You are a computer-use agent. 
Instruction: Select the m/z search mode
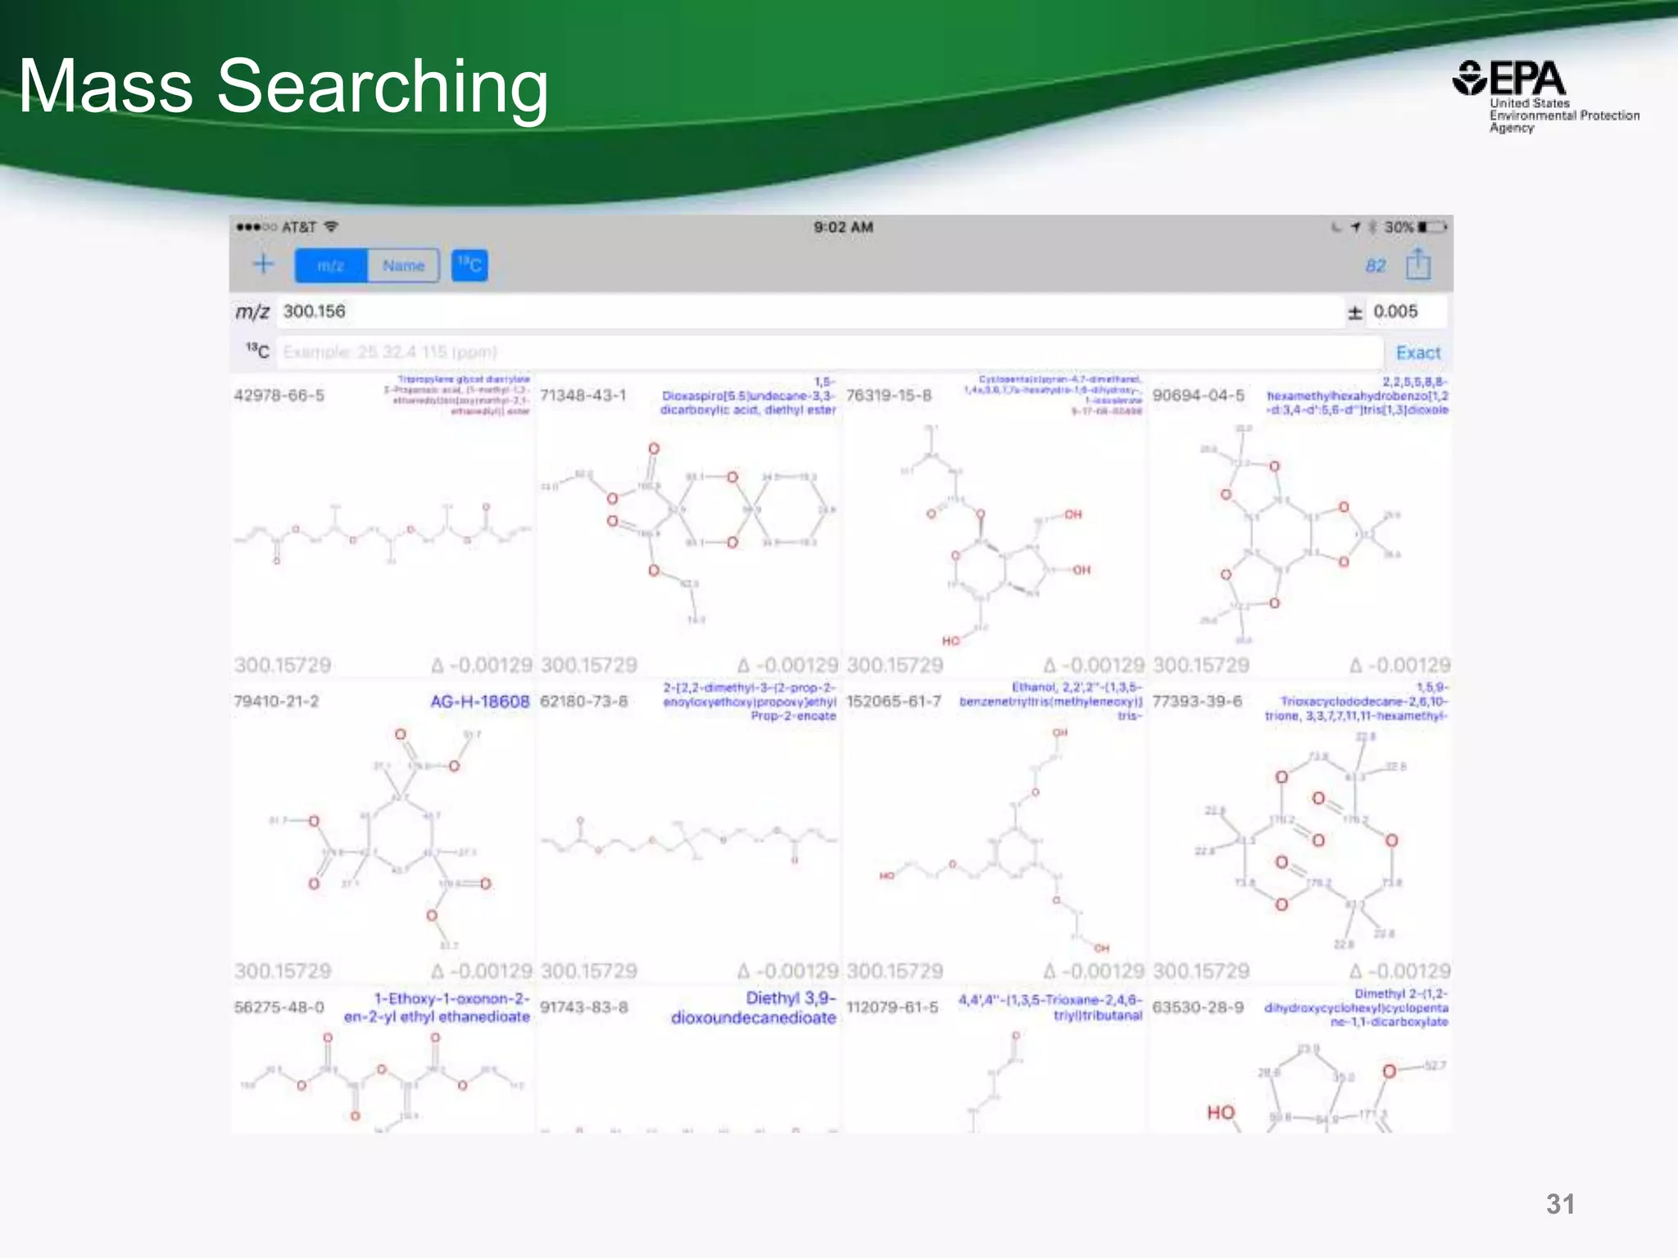tap(331, 265)
